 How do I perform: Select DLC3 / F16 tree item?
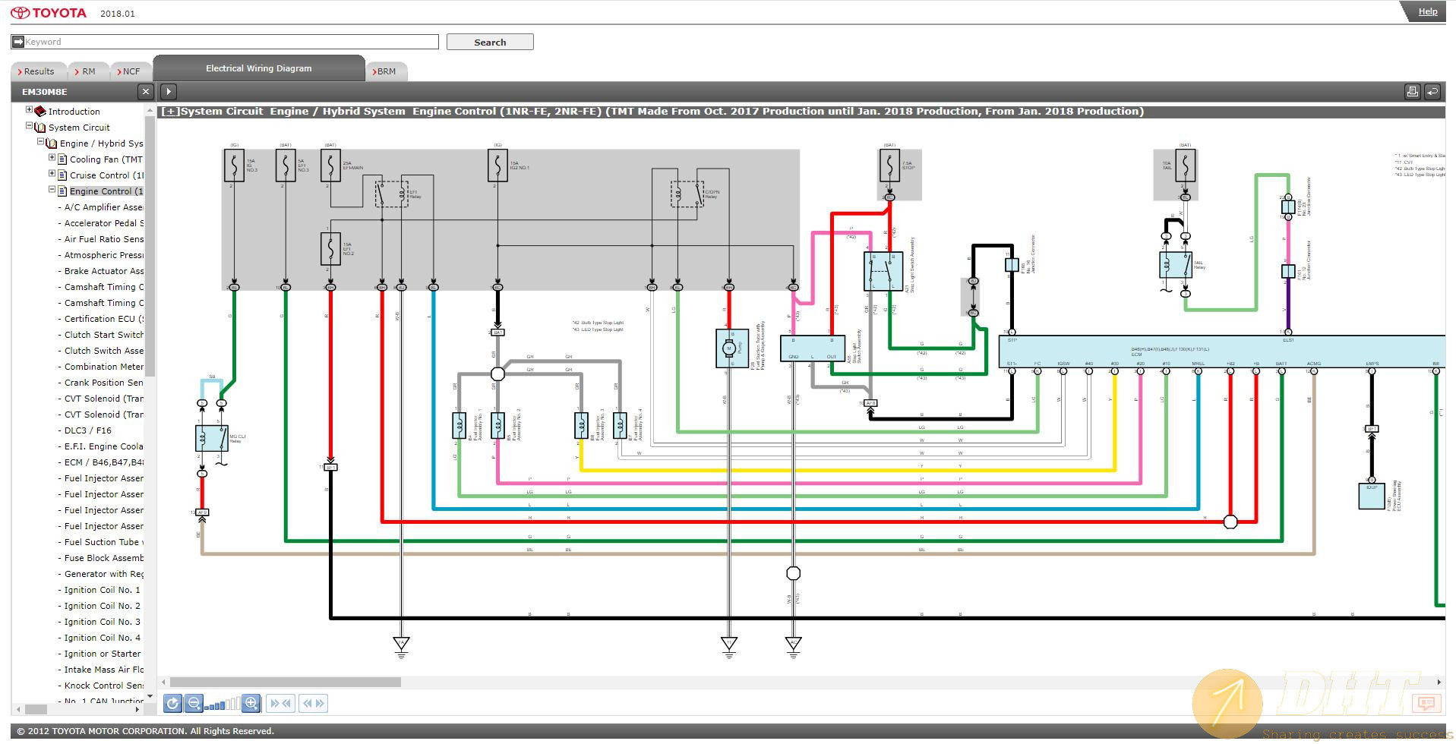click(x=87, y=430)
